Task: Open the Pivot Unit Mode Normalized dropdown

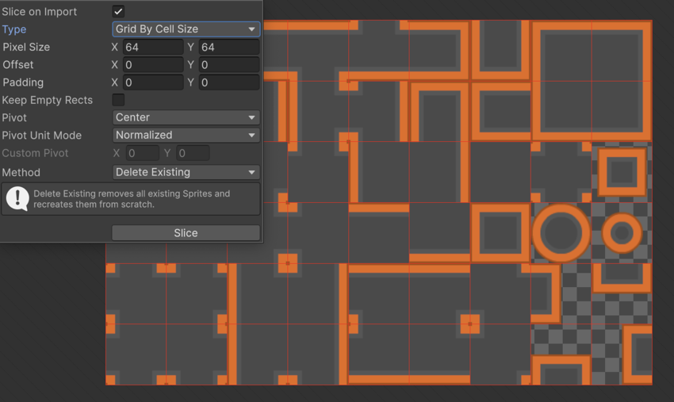Action: pos(186,135)
